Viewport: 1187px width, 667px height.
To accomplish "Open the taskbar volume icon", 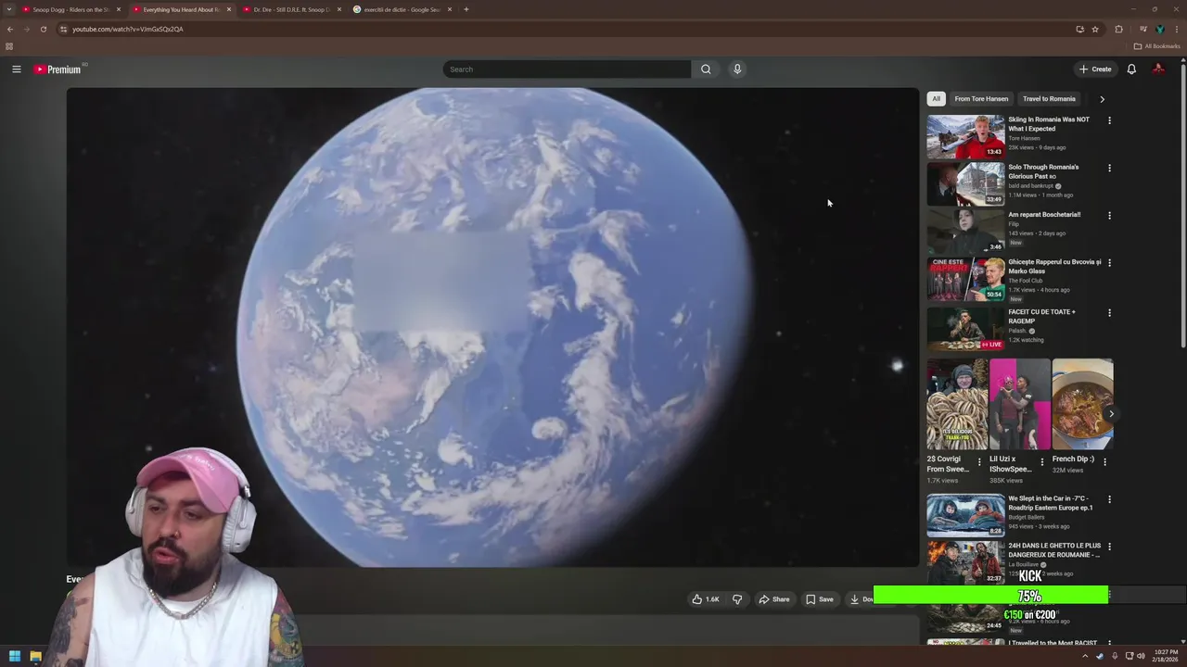I will [1141, 657].
